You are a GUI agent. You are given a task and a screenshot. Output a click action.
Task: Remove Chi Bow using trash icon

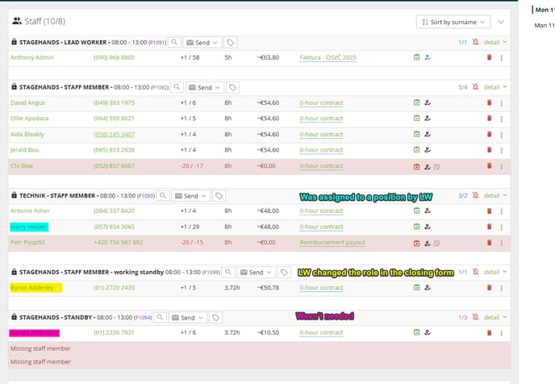[x=489, y=166]
